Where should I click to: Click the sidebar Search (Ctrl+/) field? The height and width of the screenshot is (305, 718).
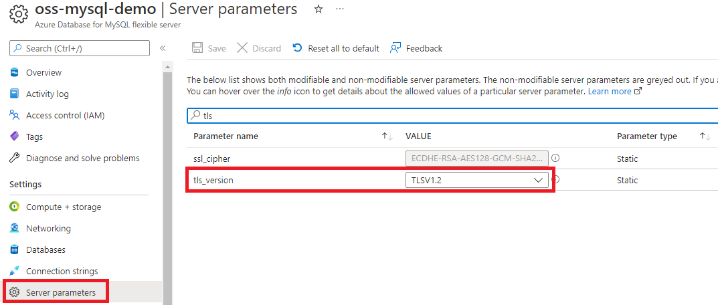tap(80, 48)
